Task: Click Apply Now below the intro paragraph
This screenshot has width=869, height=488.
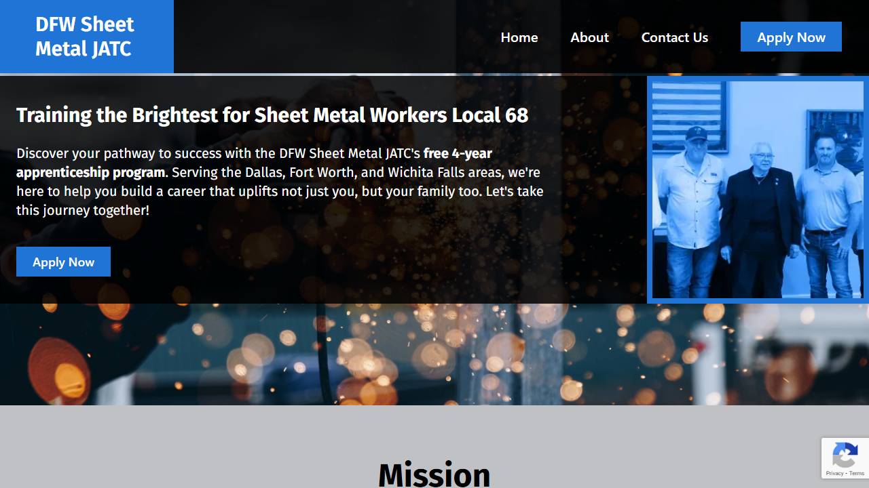Action: 63,262
